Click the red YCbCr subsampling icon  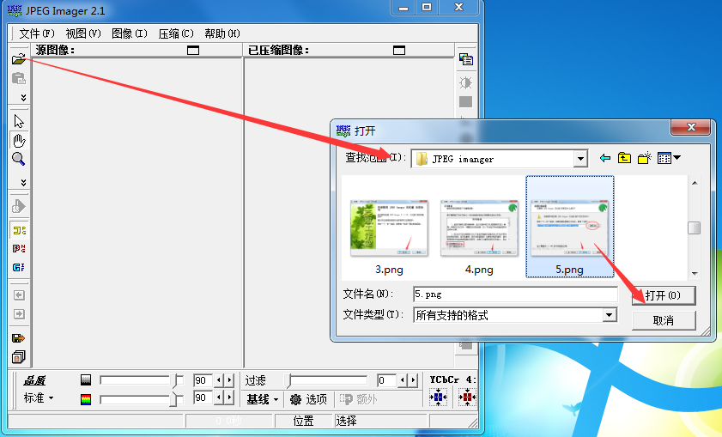point(467,397)
